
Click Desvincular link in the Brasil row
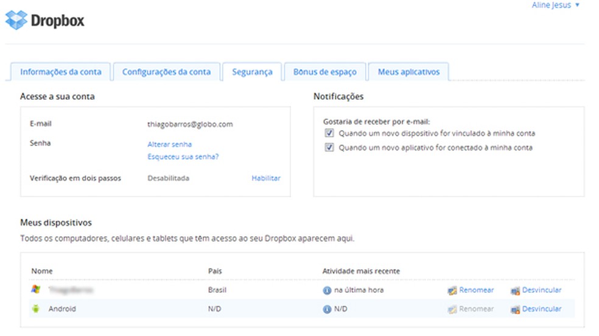[542, 290]
